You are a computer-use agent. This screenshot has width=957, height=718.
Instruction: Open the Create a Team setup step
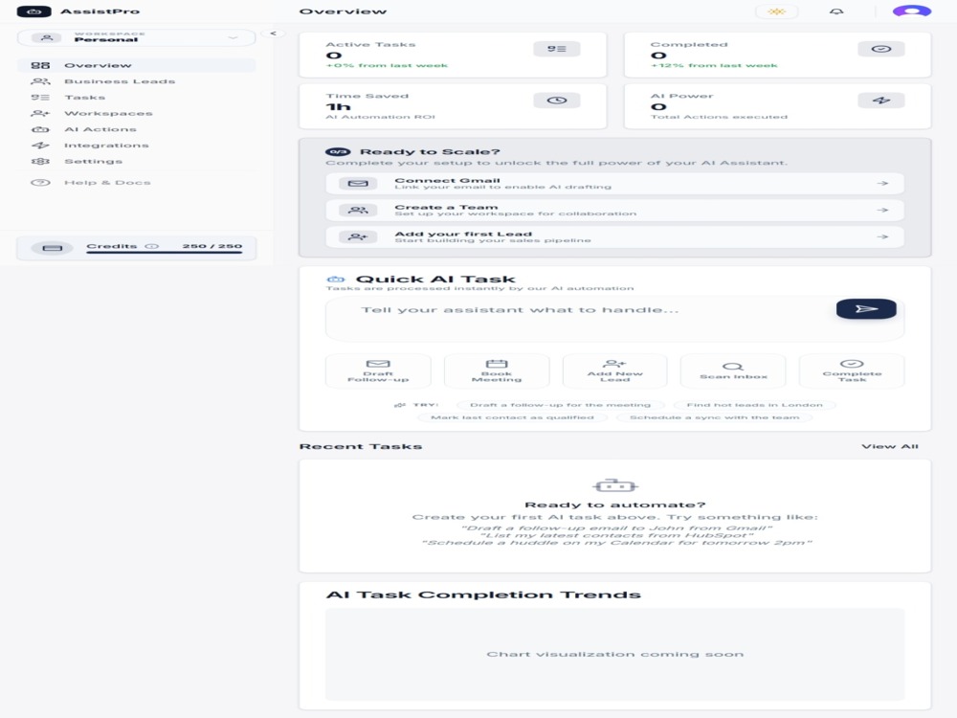coord(614,210)
